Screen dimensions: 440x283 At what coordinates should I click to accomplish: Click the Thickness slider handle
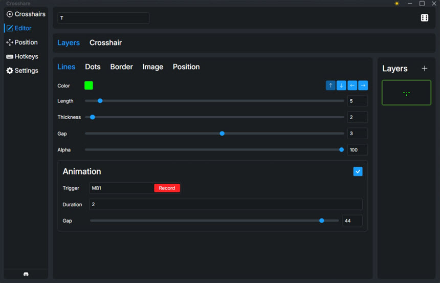(x=92, y=117)
